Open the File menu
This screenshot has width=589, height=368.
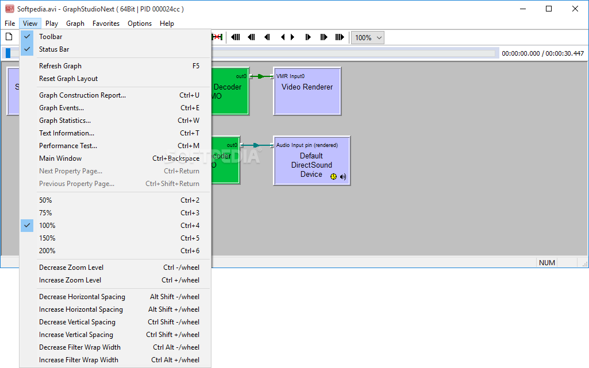10,24
